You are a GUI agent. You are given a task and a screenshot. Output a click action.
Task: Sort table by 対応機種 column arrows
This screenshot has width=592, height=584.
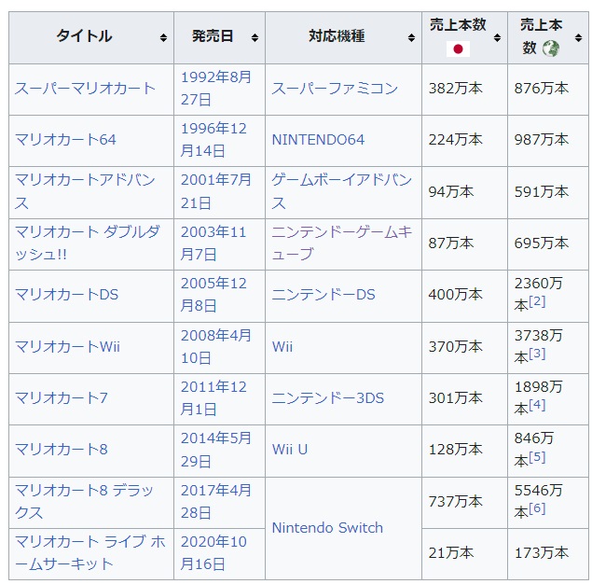coord(411,37)
